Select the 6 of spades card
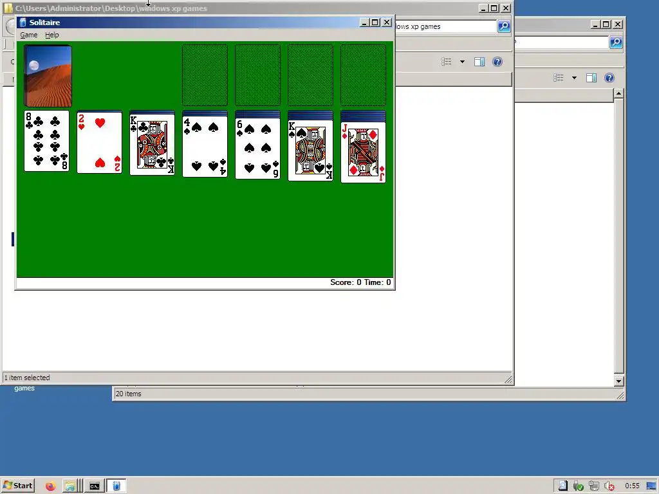The image size is (659, 494). click(x=257, y=149)
